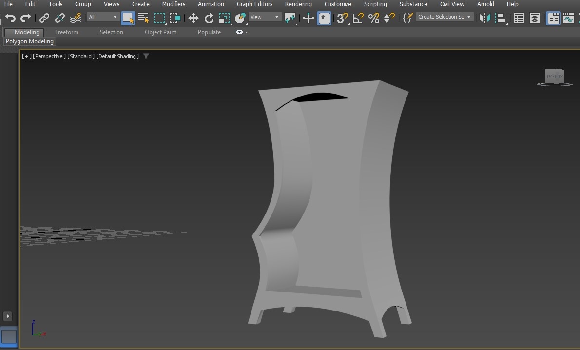Toggle the Angle Snap button
Image resolution: width=580 pixels, height=350 pixels.
coord(358,18)
